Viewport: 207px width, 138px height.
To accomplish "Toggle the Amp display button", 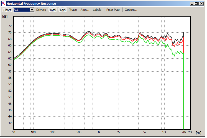I will [63, 10].
